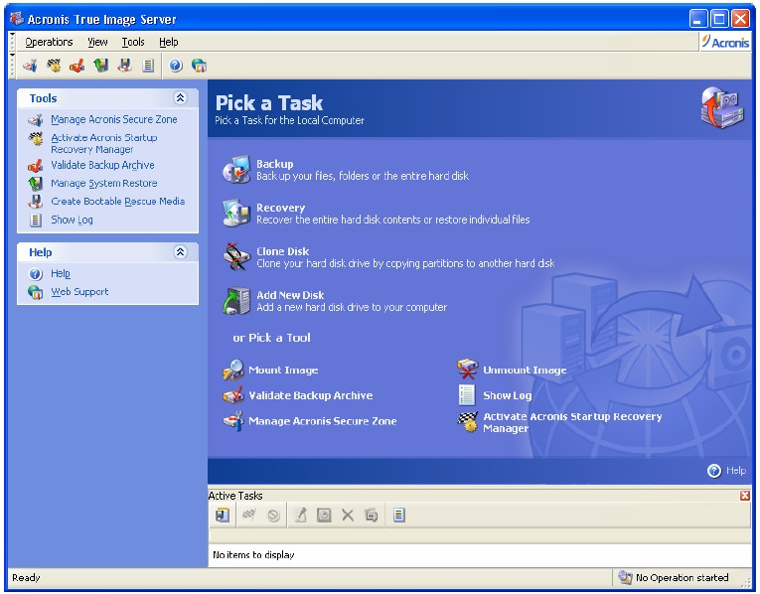Click the X delete icon in Active Tasks toolbar
The height and width of the screenshot is (594, 760).
pos(348,515)
